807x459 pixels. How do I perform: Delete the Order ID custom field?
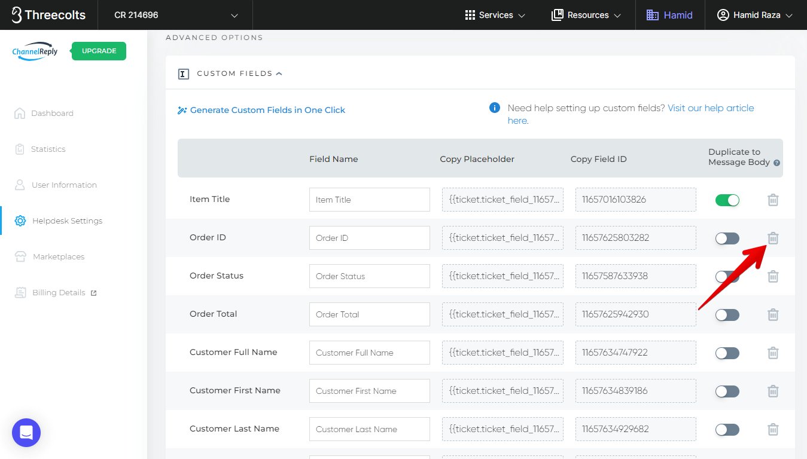[773, 238]
